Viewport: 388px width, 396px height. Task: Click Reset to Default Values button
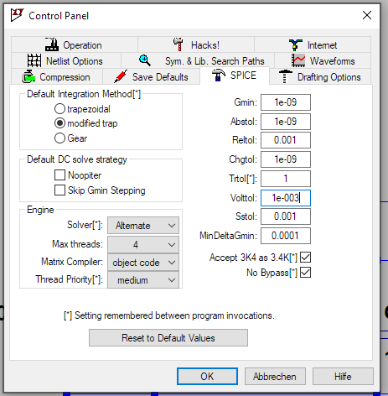168,338
